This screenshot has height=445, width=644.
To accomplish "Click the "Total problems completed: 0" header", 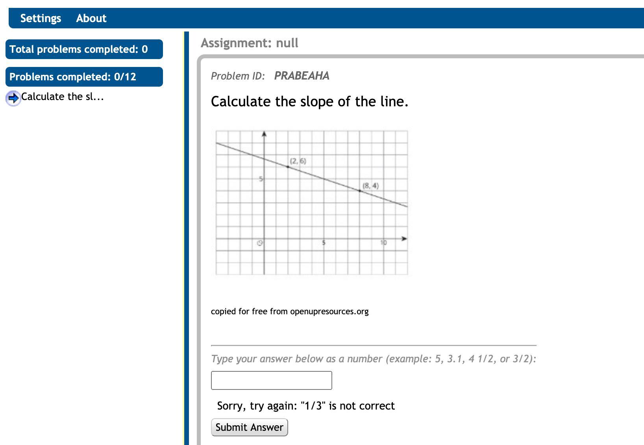I will [84, 49].
